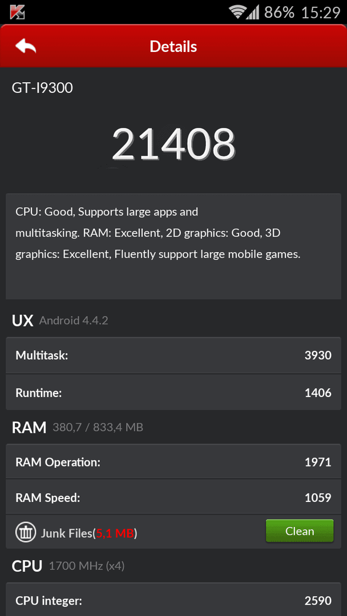Screen dimensions: 347x616
Task: Tap the total score 21408
Action: point(173,143)
